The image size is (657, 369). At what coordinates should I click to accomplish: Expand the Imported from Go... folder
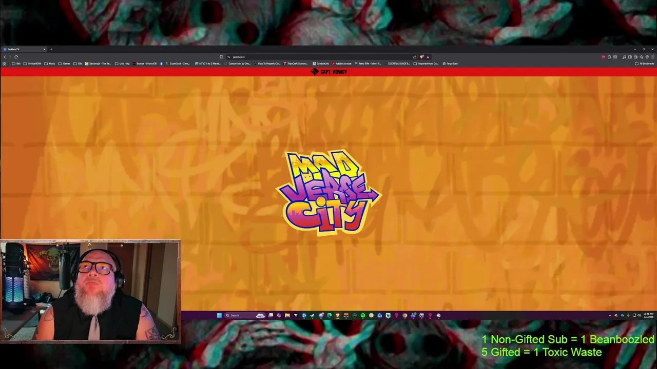click(427, 64)
